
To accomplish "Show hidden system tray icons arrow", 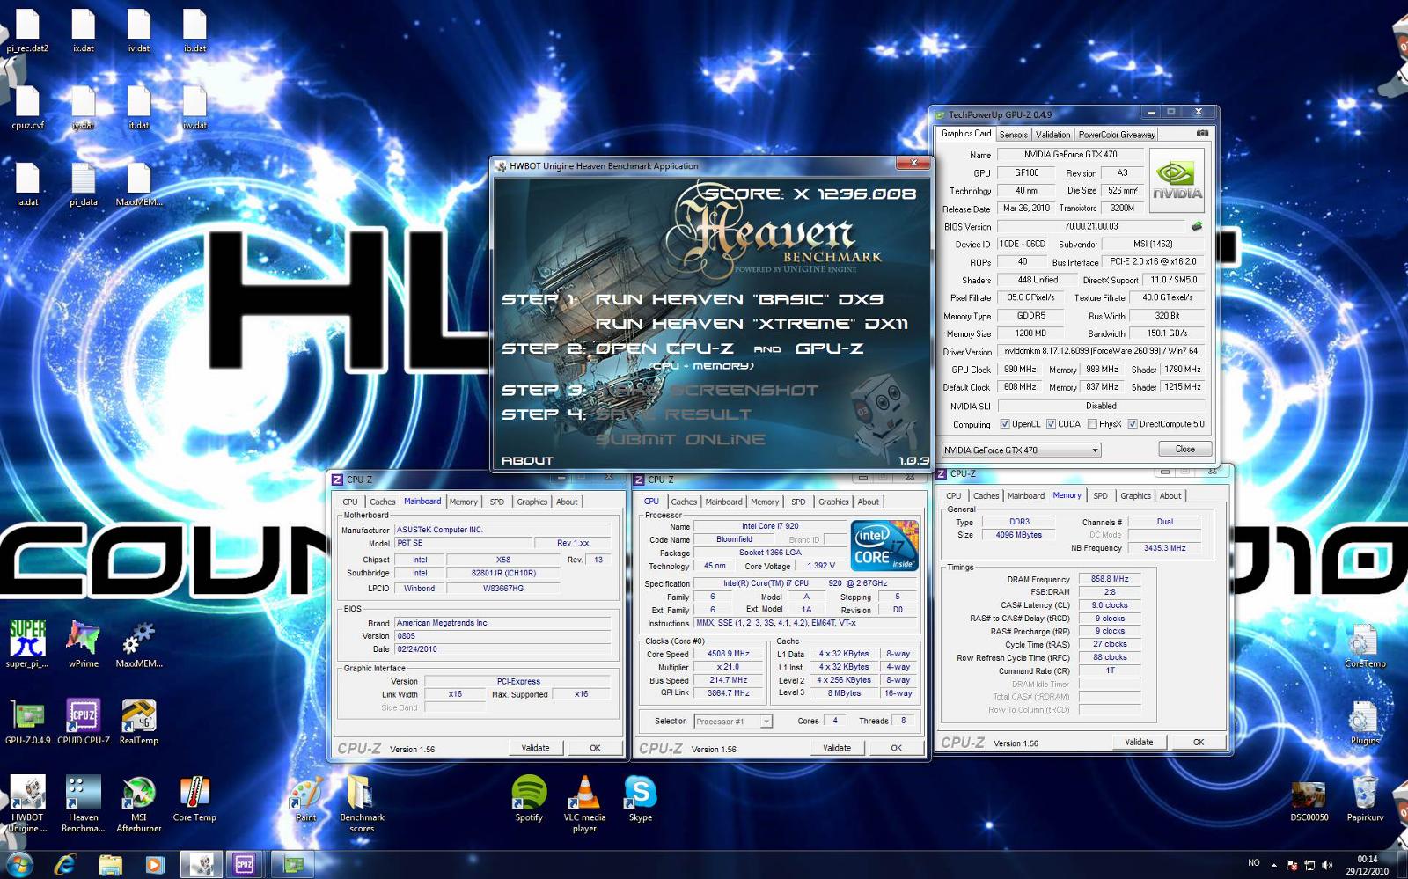I will click(x=1273, y=865).
